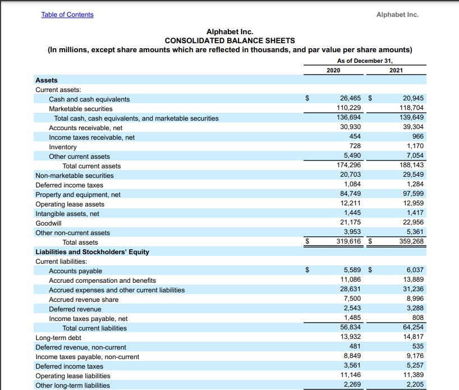Screen dimensions: 459x390
Task: Click the 2021 total assets value 359,268
Action: (411, 242)
